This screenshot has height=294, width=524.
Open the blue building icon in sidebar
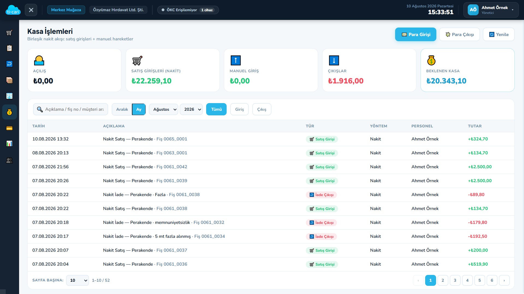[9, 96]
